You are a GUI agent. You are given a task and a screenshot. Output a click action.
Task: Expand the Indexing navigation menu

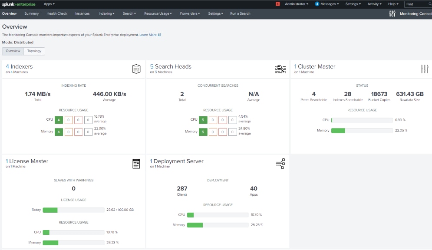106,13
